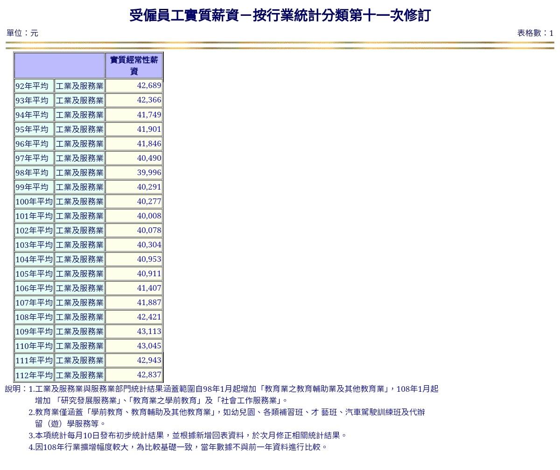Select the 112年平均 row label
Screen dimensions: 560x470
point(34,375)
